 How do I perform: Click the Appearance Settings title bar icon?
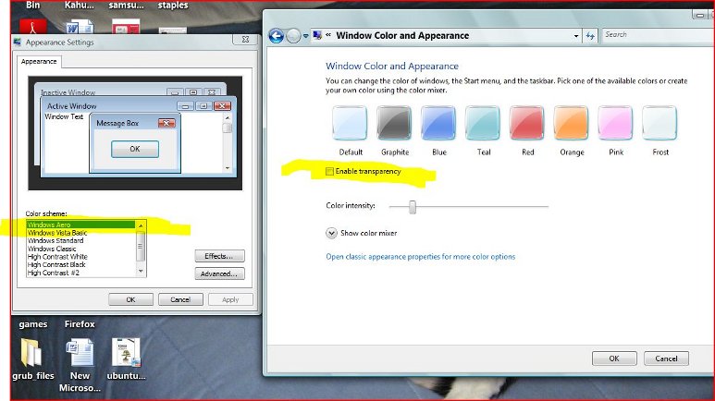coord(18,42)
